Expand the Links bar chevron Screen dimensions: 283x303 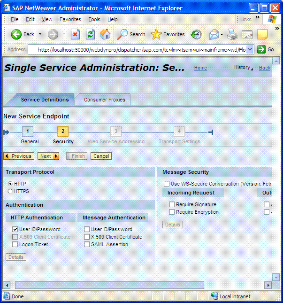(258, 17)
